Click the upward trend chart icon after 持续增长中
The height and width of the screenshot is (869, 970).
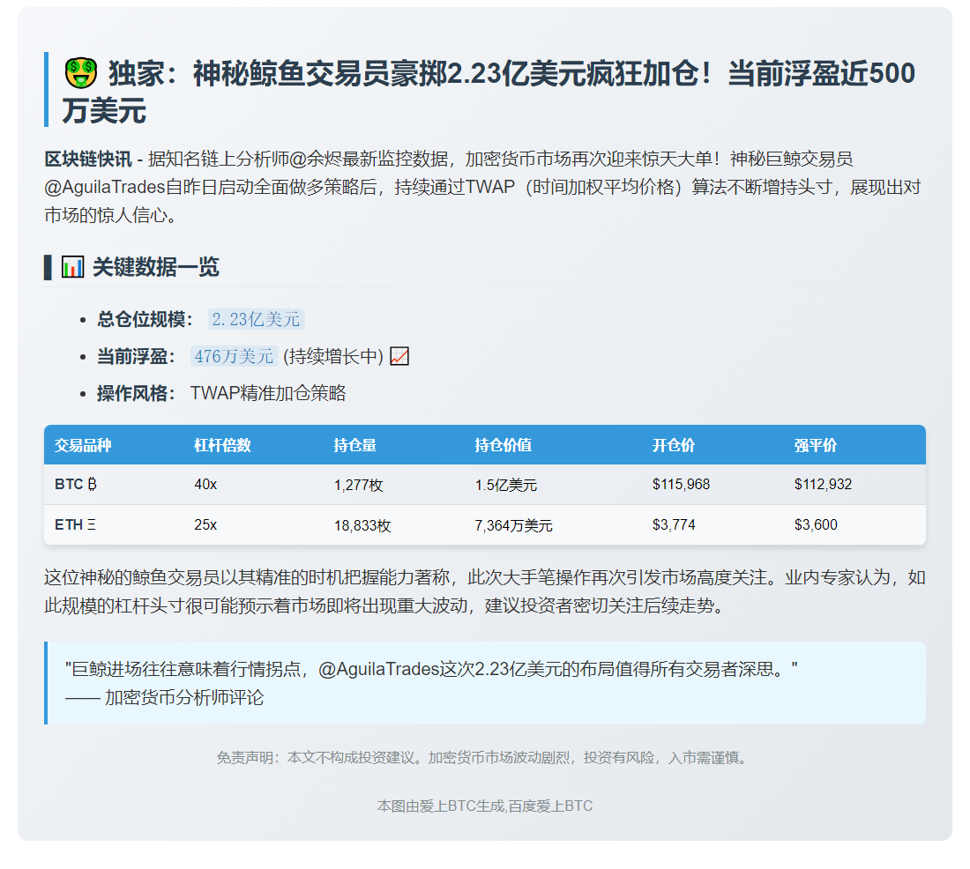coord(401,356)
